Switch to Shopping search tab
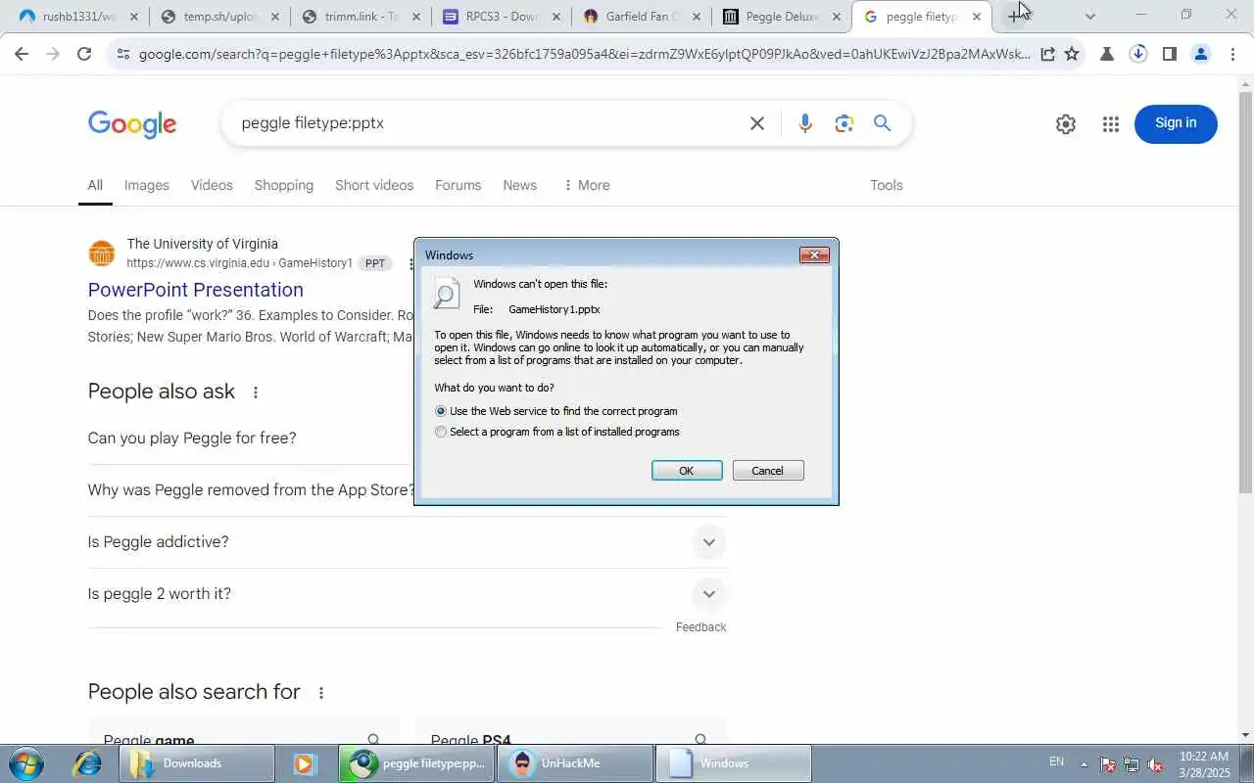 pyautogui.click(x=284, y=185)
